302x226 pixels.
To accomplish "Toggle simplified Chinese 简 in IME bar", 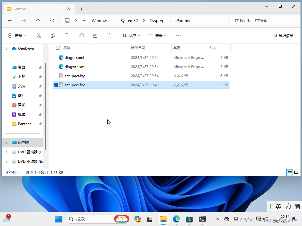I will pyautogui.click(x=297, y=206).
